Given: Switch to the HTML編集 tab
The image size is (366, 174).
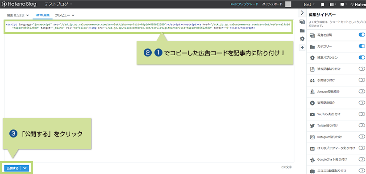Looking at the screenshot, I should pyautogui.click(x=42, y=15).
